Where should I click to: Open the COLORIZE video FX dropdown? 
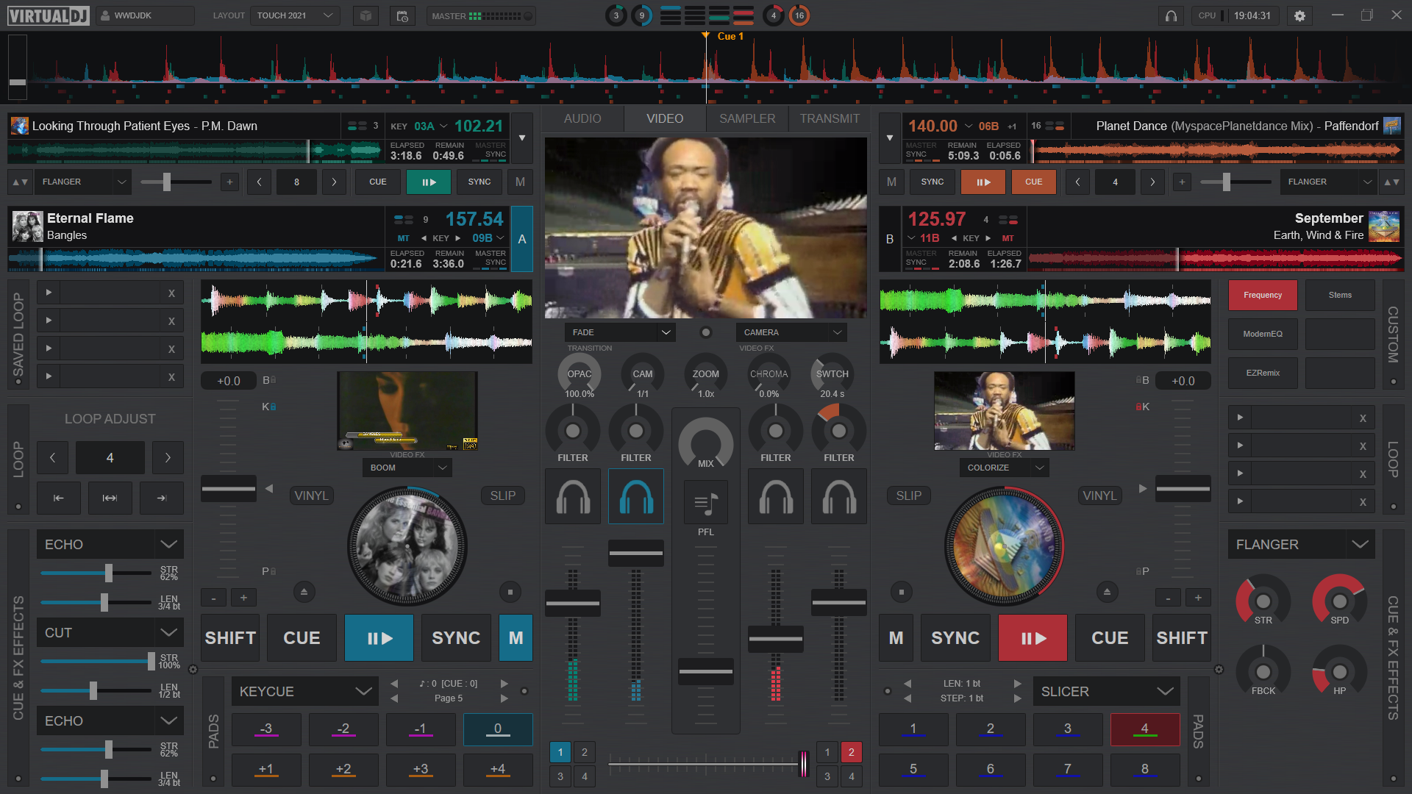click(1004, 468)
